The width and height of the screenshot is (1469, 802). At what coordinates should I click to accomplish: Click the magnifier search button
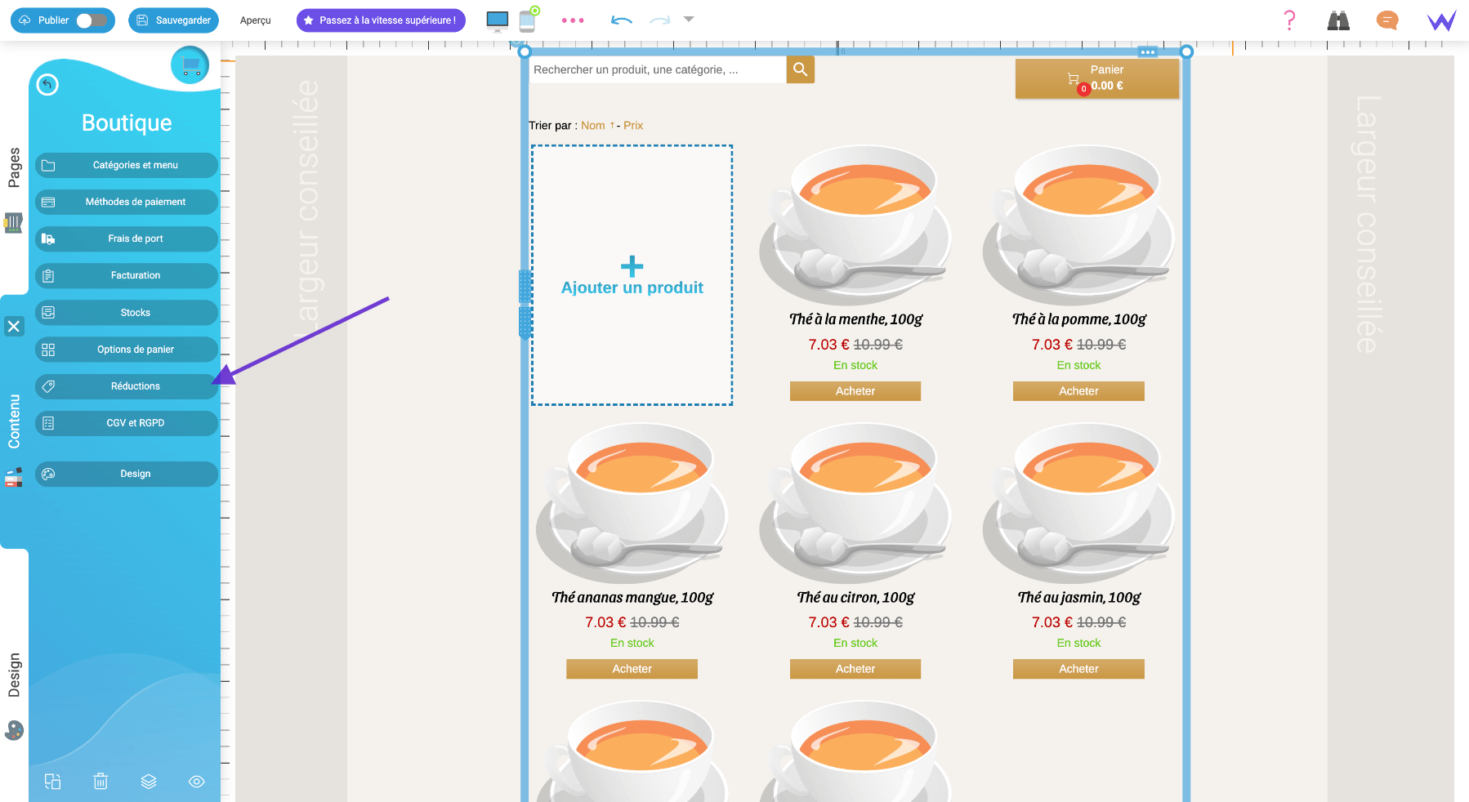coord(801,69)
